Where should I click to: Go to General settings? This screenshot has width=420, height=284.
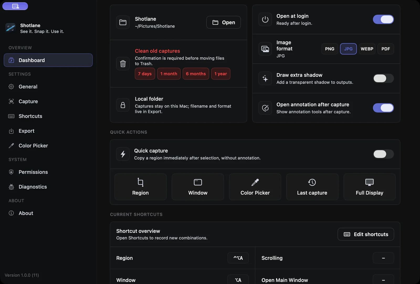48,87
